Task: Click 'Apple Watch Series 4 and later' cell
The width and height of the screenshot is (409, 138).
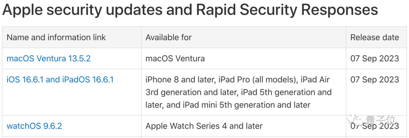Action: (204, 126)
